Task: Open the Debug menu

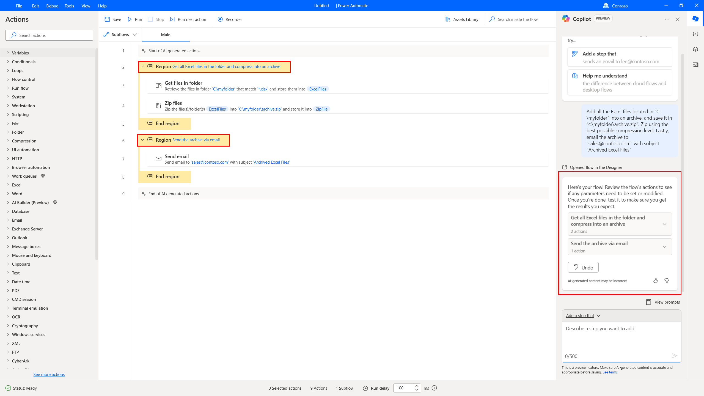Action: (x=52, y=6)
